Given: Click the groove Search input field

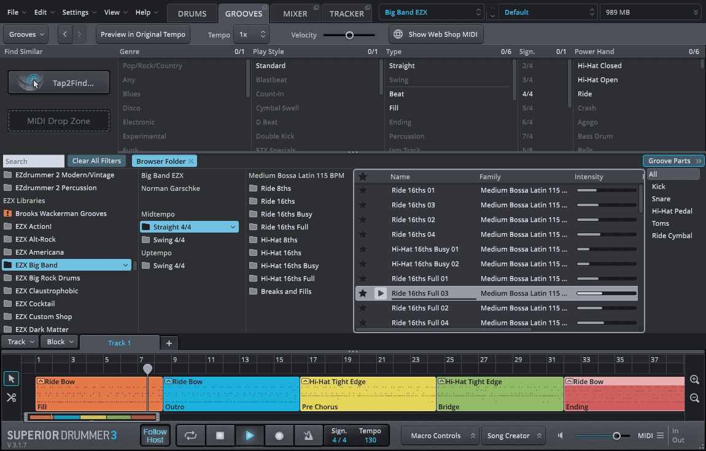Looking at the screenshot, I should point(33,161).
